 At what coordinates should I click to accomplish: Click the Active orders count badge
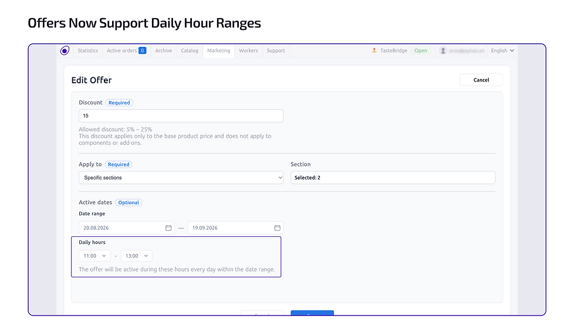pyautogui.click(x=142, y=50)
